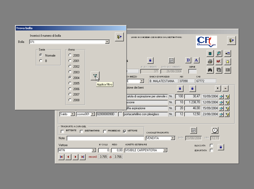
Task: Select B serie radio button
Action: click(41, 61)
